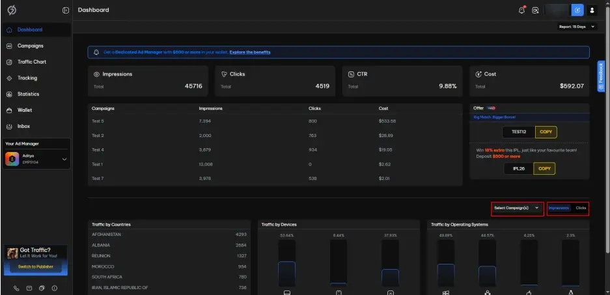Open Tracking in the sidebar

point(36,78)
